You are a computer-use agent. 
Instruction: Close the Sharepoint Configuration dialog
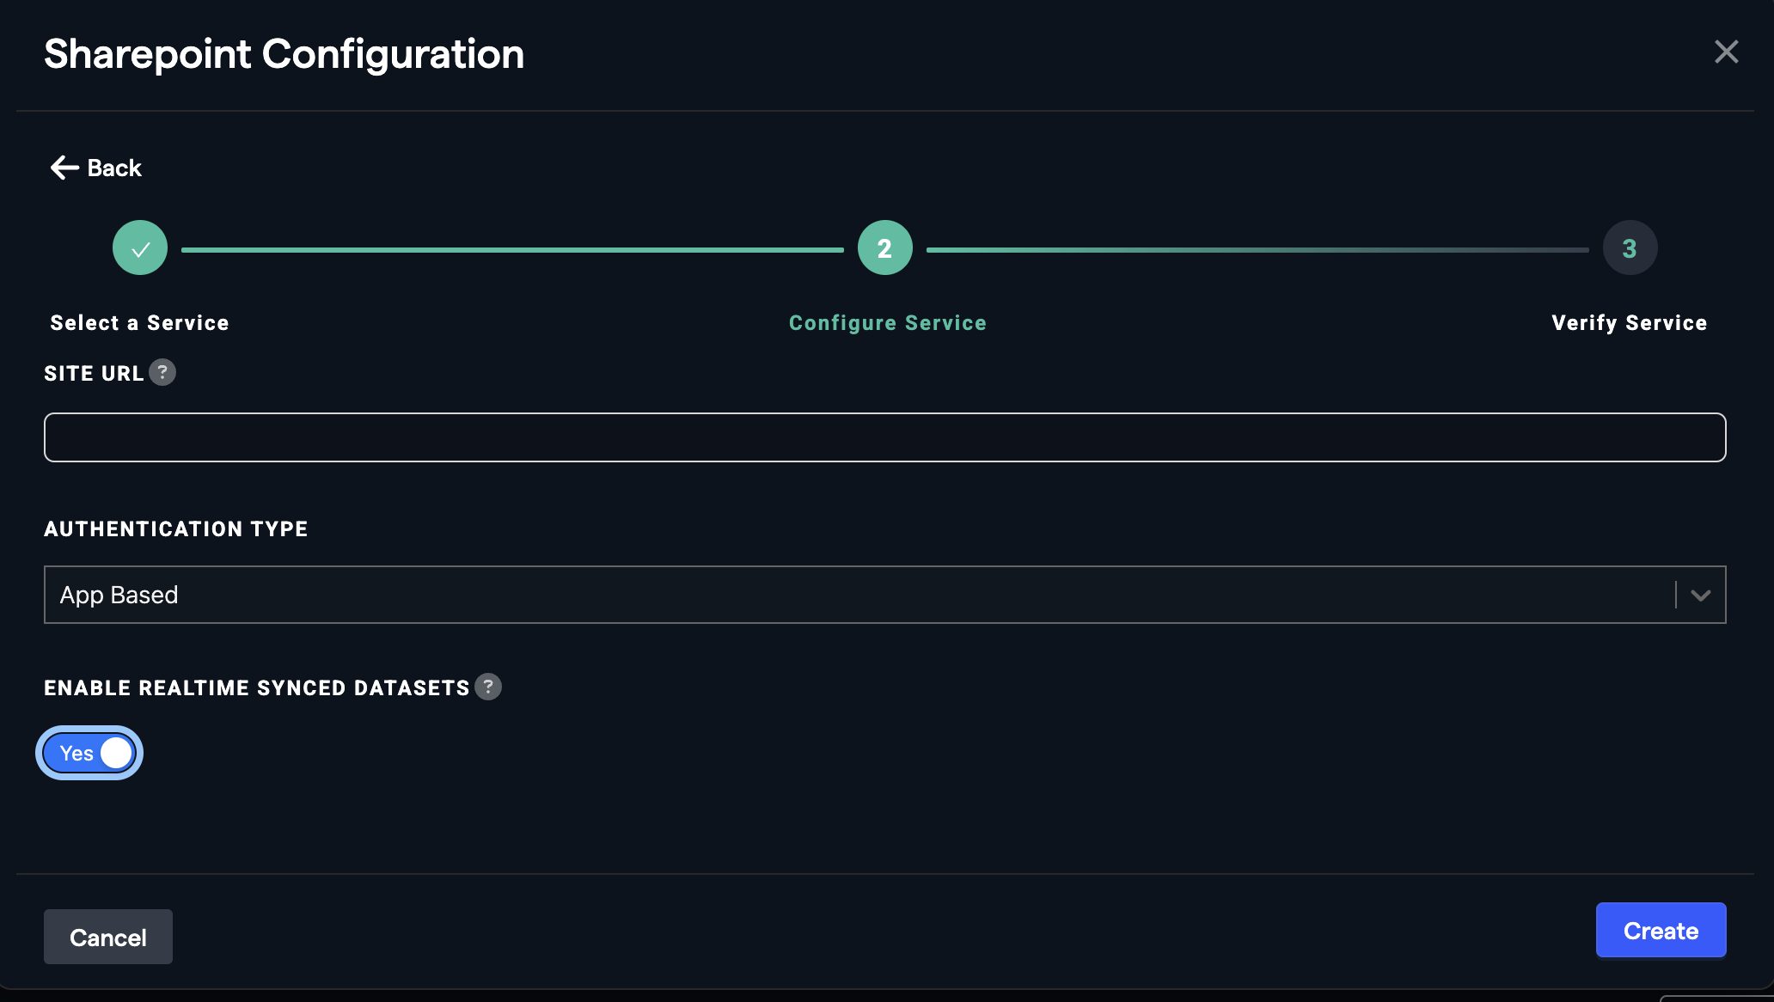pos(1726,52)
